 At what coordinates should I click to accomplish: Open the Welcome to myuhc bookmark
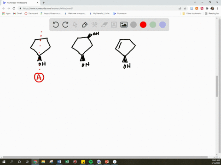76,13
